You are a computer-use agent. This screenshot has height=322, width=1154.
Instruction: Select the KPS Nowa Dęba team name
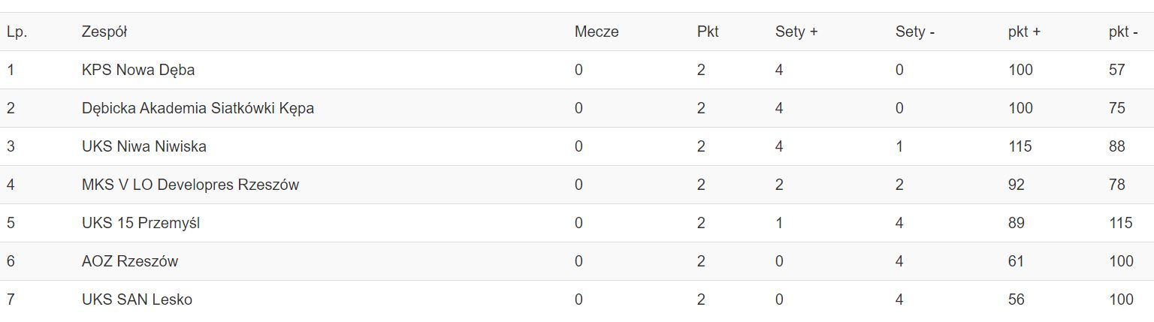(138, 70)
